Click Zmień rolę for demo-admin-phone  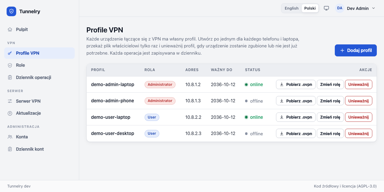click(330, 101)
